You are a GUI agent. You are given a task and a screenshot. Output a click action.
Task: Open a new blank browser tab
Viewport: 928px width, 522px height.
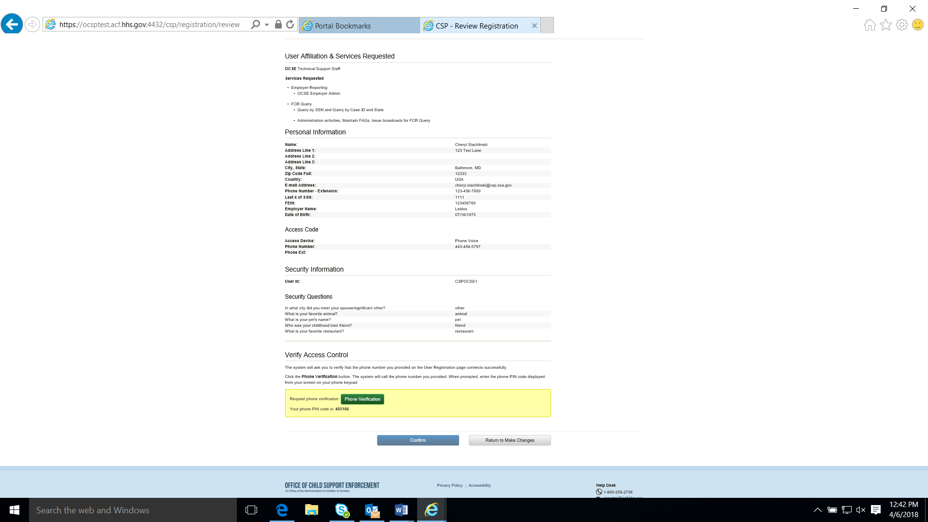[547, 26]
